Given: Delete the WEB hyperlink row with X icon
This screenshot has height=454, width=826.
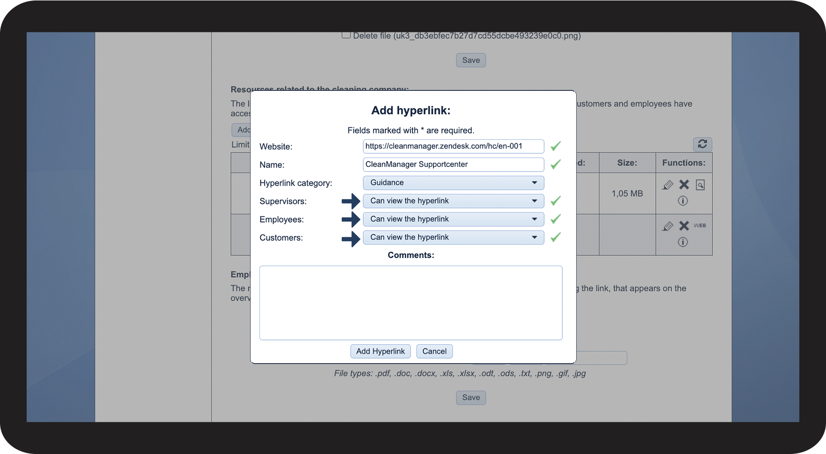Looking at the screenshot, I should [684, 226].
